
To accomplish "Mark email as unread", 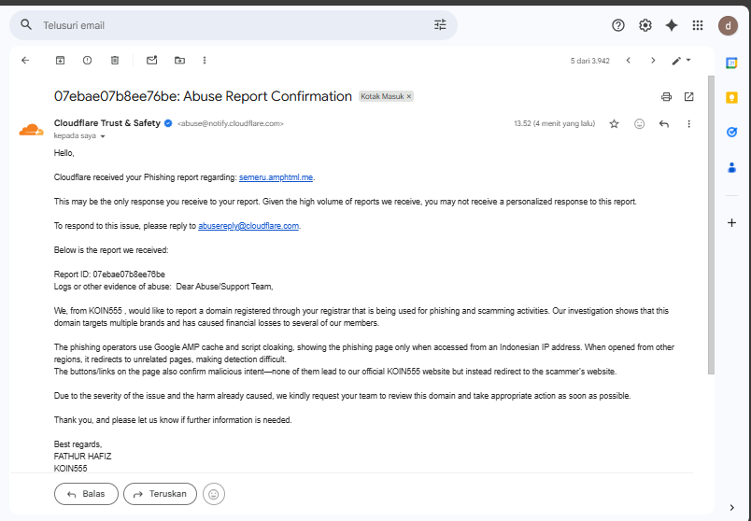I will (152, 61).
